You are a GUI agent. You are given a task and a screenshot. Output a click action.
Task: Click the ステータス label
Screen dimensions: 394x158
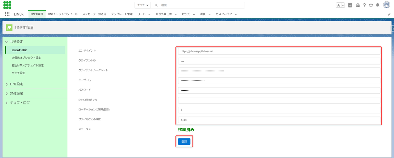(x=84, y=129)
